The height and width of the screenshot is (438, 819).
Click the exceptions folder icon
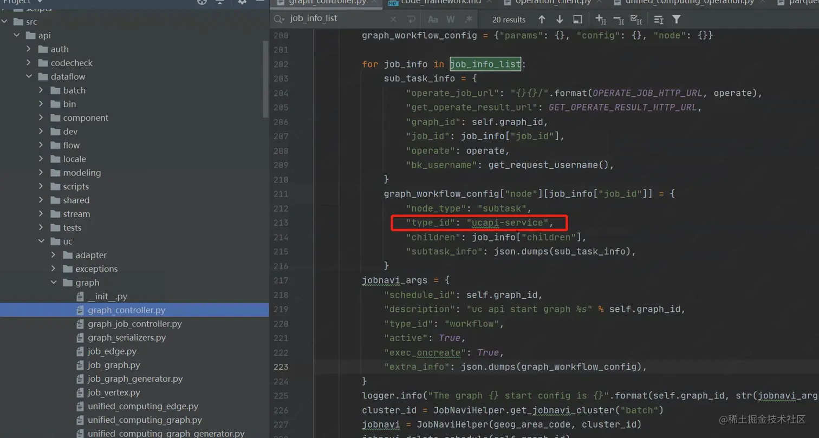tap(67, 269)
